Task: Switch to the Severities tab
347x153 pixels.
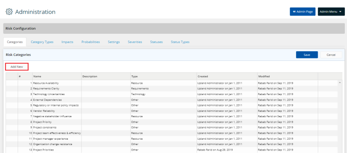Action: click(x=135, y=42)
